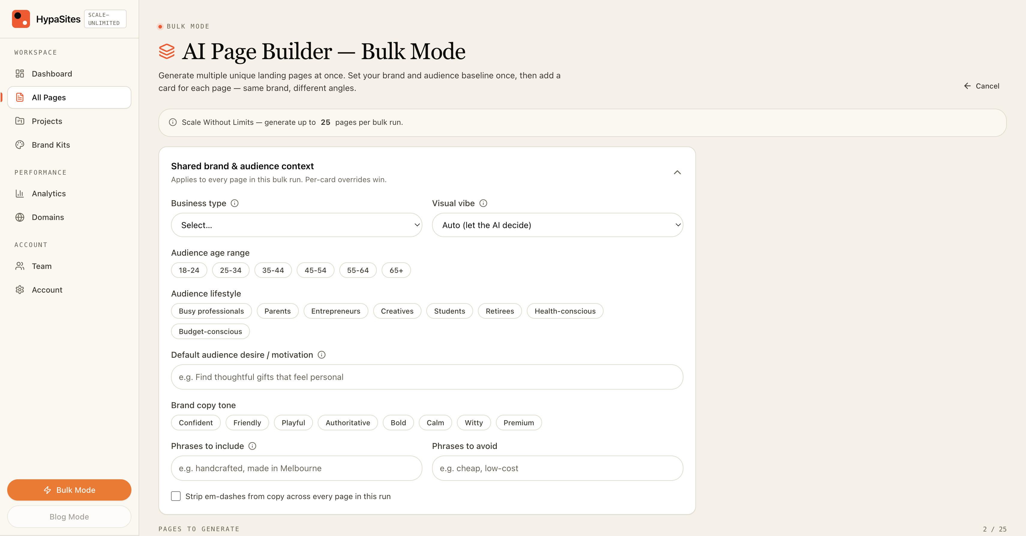Click the Team people icon
1026x536 pixels.
click(19, 266)
